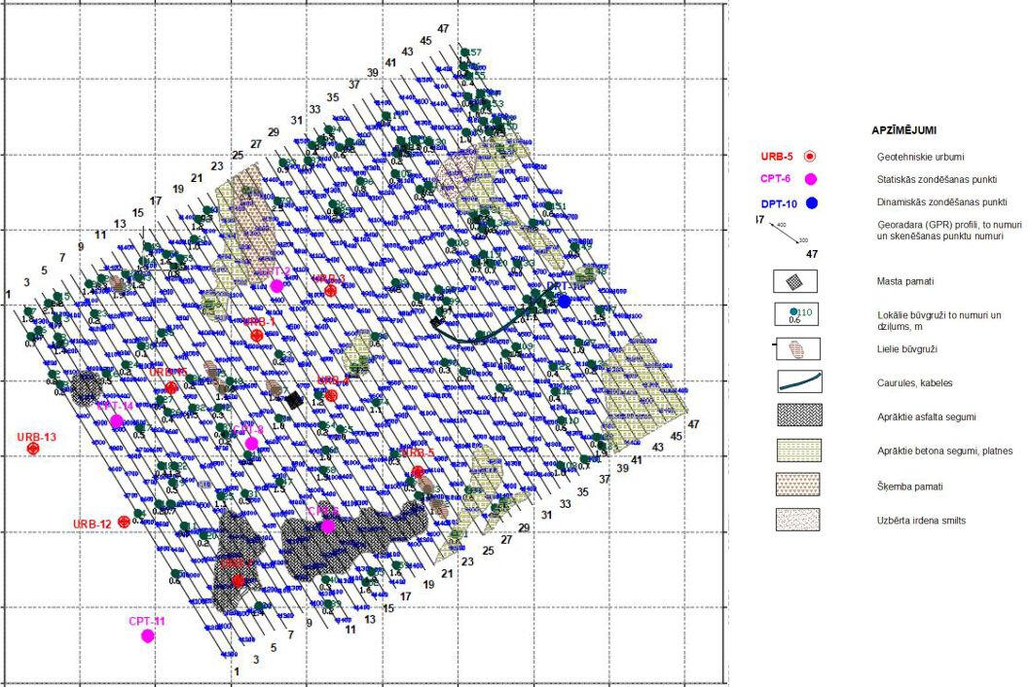Click the Caurules, kabeles line symbol

[799, 381]
